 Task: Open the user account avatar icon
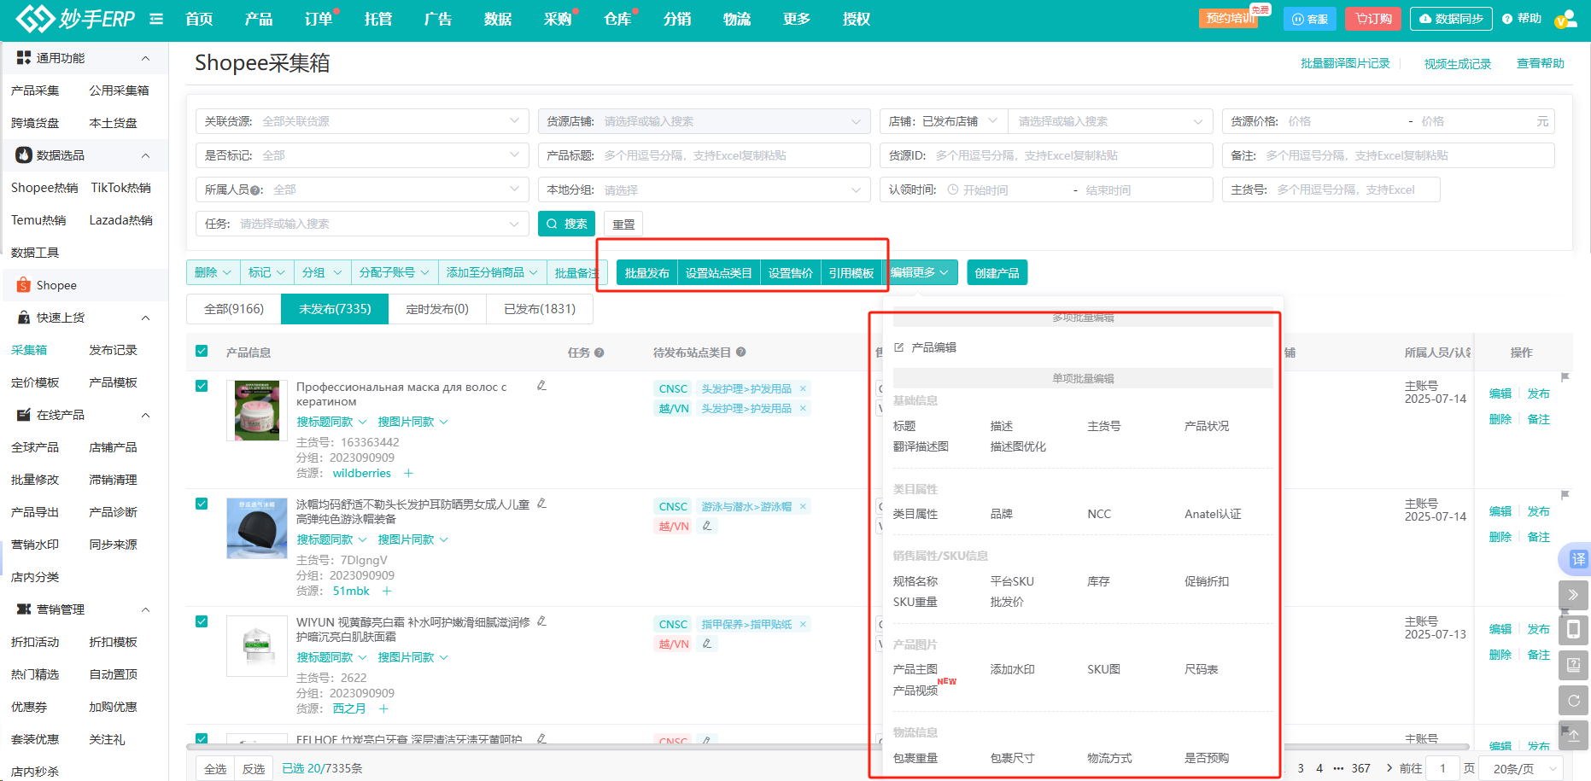point(1565,19)
